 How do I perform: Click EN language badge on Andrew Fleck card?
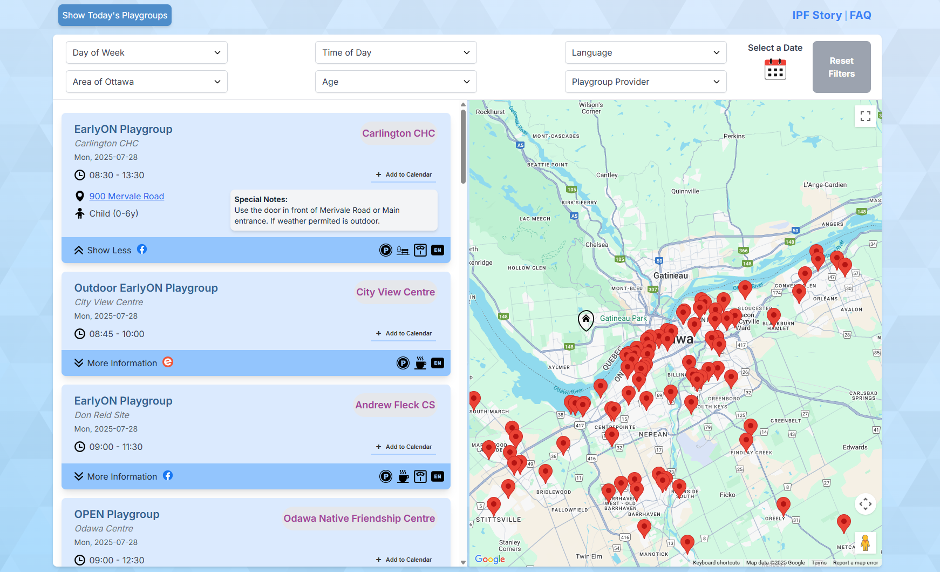(x=438, y=476)
